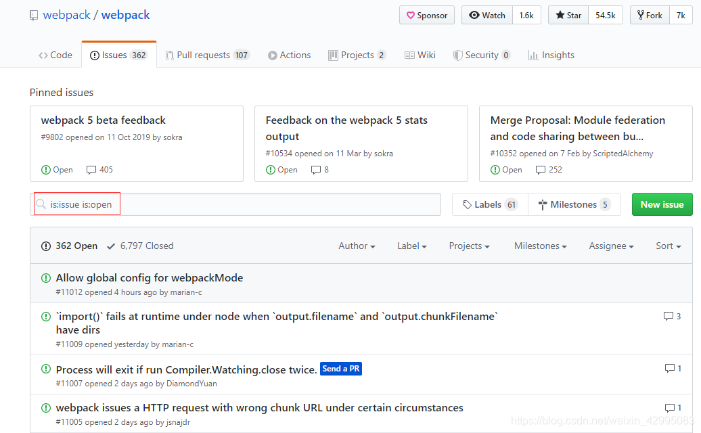Switch to the Wiki tab

[420, 55]
